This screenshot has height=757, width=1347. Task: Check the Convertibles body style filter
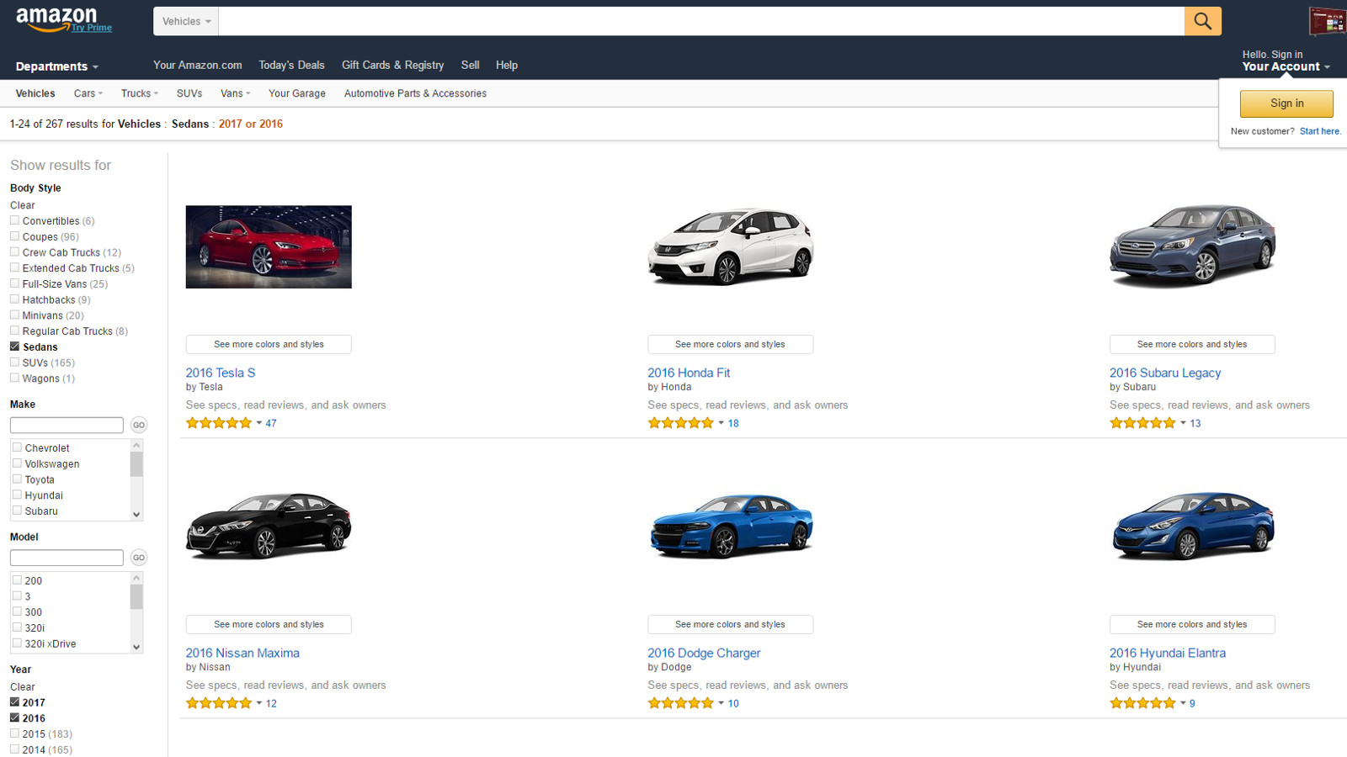(14, 220)
